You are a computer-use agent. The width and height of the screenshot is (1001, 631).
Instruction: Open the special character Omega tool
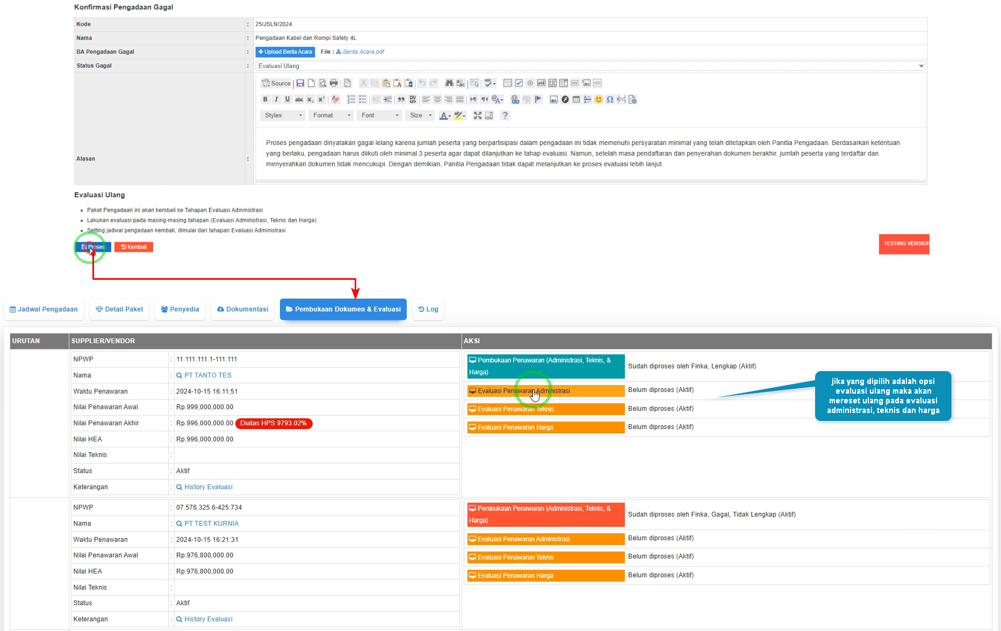(610, 99)
